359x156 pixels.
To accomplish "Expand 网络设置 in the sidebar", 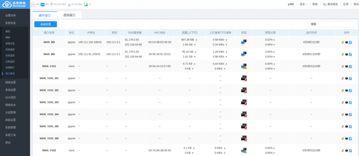I will pyautogui.click(x=11, y=82).
